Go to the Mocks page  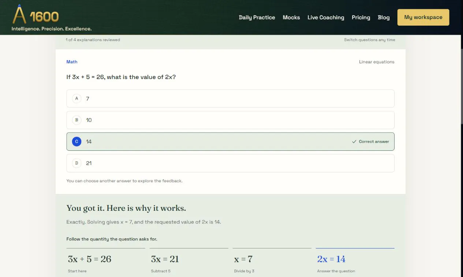291,17
